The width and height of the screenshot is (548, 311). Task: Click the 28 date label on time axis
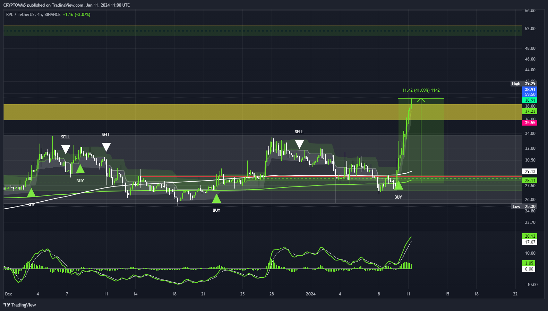point(272,294)
